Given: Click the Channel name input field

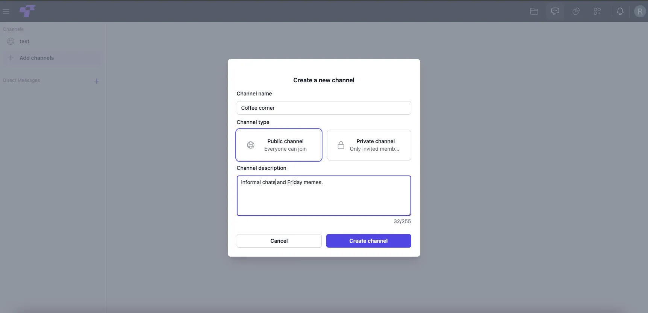Looking at the screenshot, I should click(x=324, y=108).
